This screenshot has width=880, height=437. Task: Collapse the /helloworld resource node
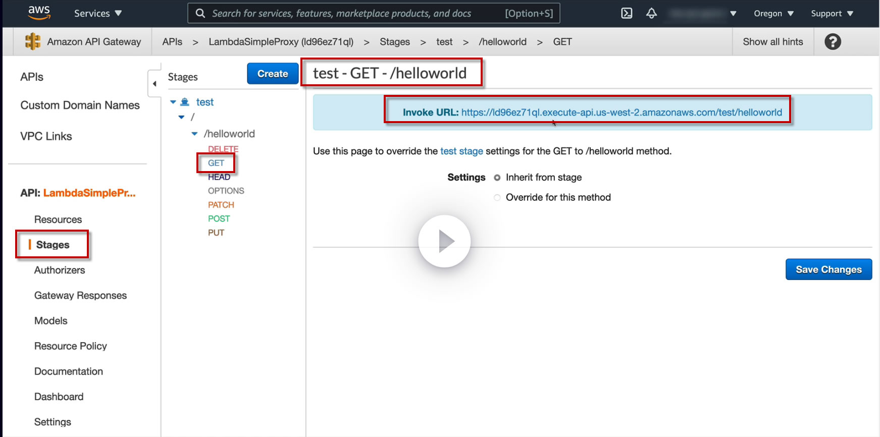tap(194, 134)
